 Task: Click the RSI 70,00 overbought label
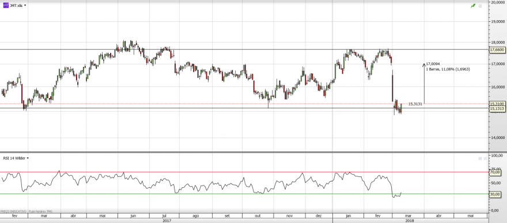[495, 173]
